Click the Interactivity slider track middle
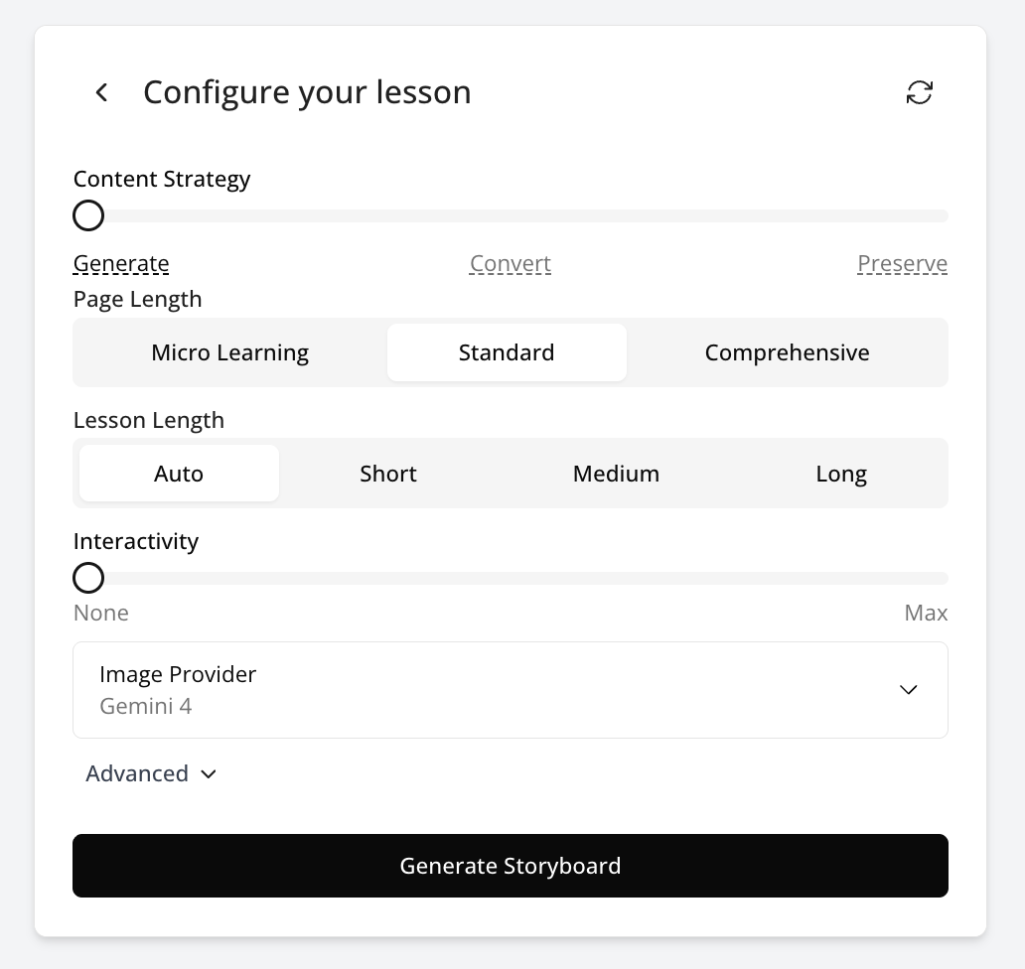The width and height of the screenshot is (1025, 969). [x=511, y=578]
